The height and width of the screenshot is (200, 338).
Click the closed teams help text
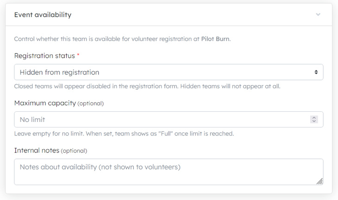pyautogui.click(x=147, y=86)
